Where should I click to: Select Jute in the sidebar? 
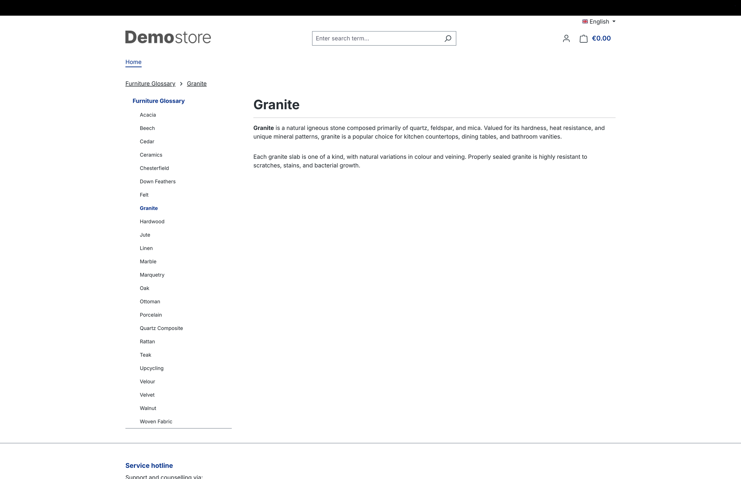(x=145, y=235)
